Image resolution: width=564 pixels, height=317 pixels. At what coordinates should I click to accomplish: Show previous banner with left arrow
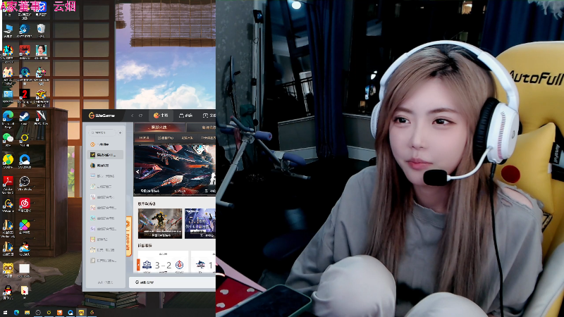(x=137, y=172)
